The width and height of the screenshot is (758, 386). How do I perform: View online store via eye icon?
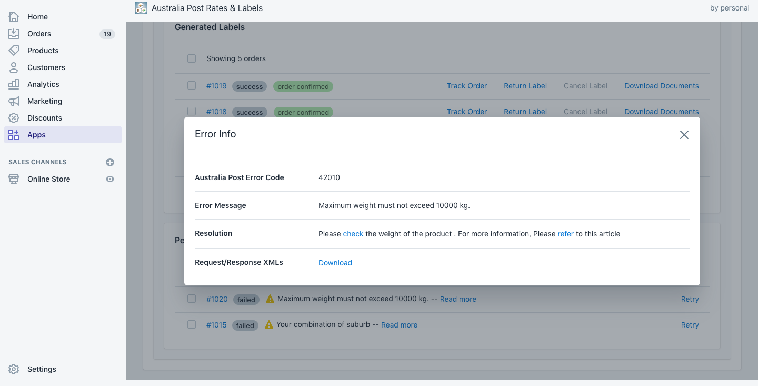110,179
